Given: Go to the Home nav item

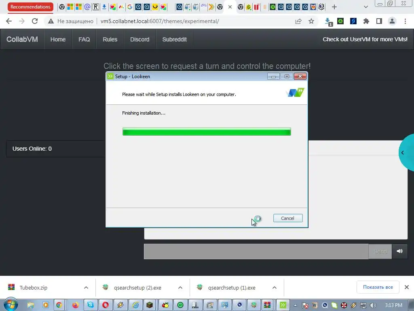Looking at the screenshot, I should [x=58, y=39].
